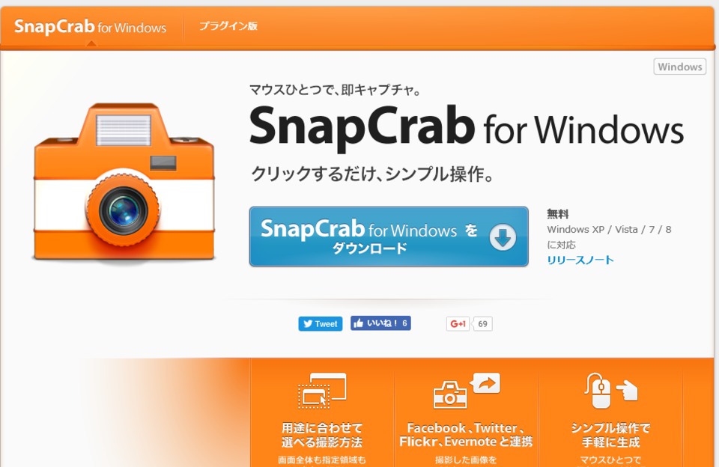Viewport: 719px width, 467px height.
Task: Open the SnapCrab for Windows header tab
Action: pyautogui.click(x=90, y=27)
